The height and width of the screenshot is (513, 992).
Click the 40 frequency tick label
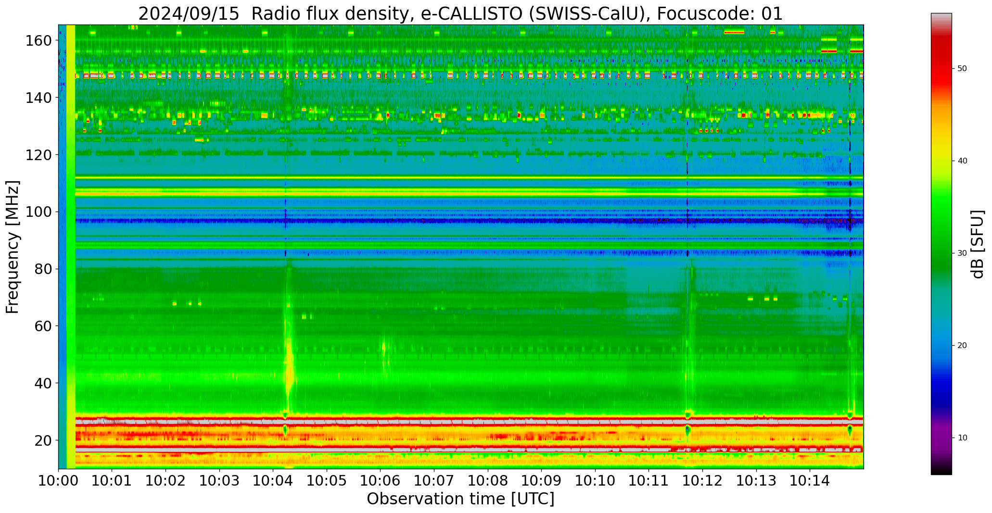tap(43, 383)
